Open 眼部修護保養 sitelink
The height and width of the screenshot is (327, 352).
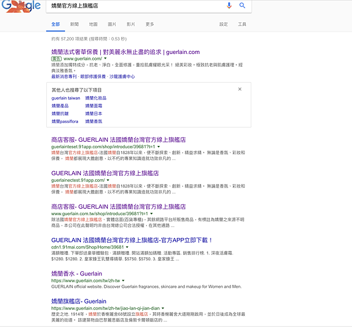click(x=93, y=77)
